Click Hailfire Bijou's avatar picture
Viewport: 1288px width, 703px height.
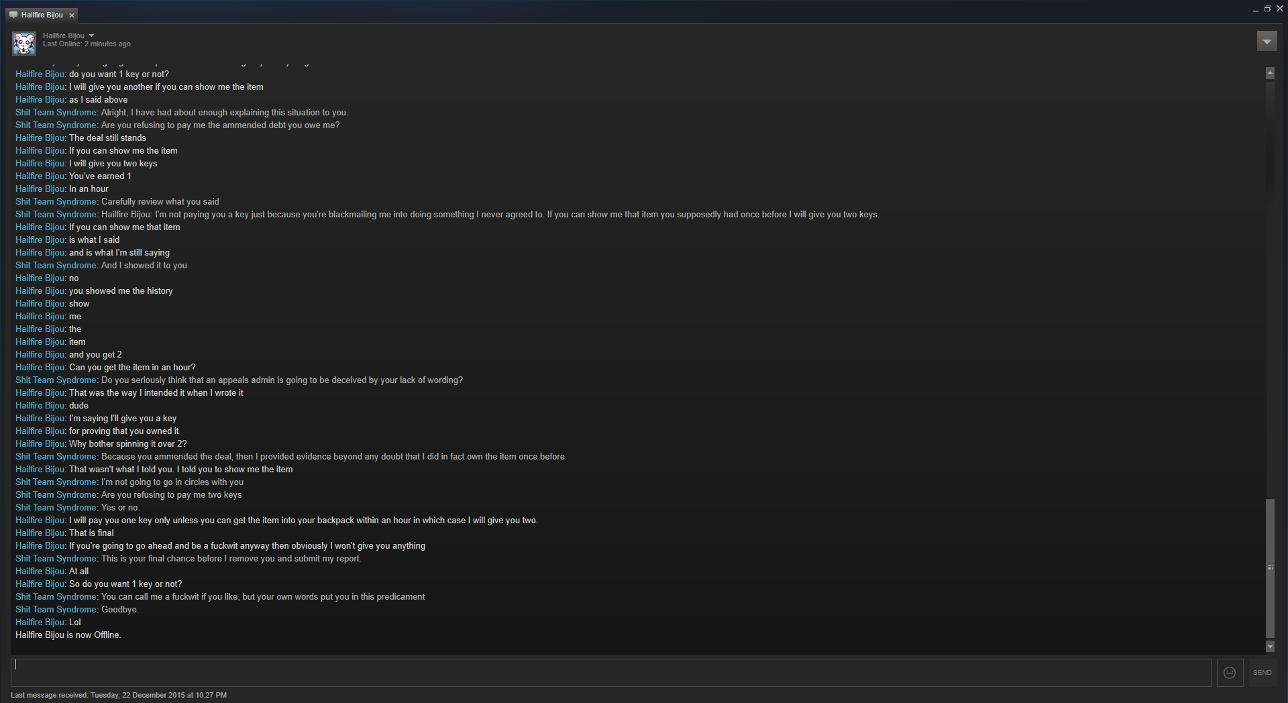tap(24, 44)
